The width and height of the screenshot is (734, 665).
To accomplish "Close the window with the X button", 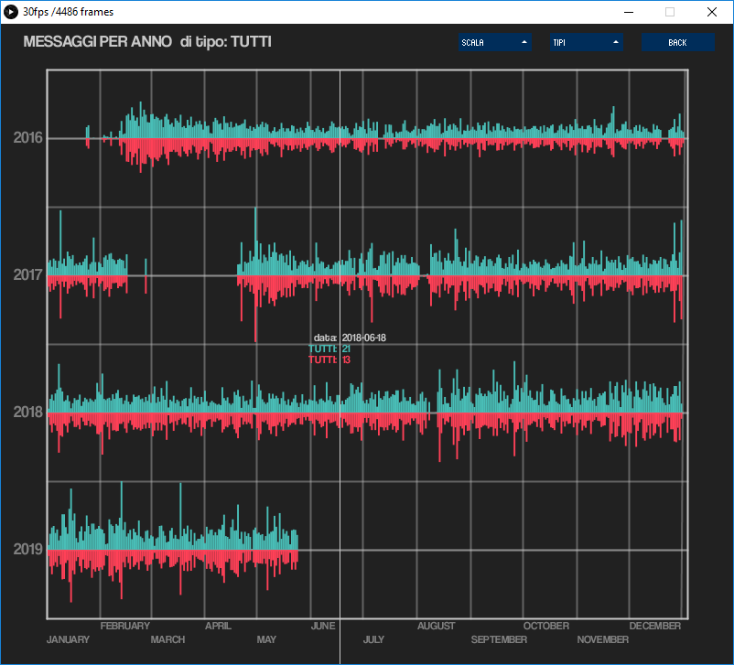I will point(711,12).
